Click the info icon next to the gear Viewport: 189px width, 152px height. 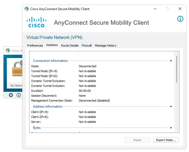coord(19,95)
